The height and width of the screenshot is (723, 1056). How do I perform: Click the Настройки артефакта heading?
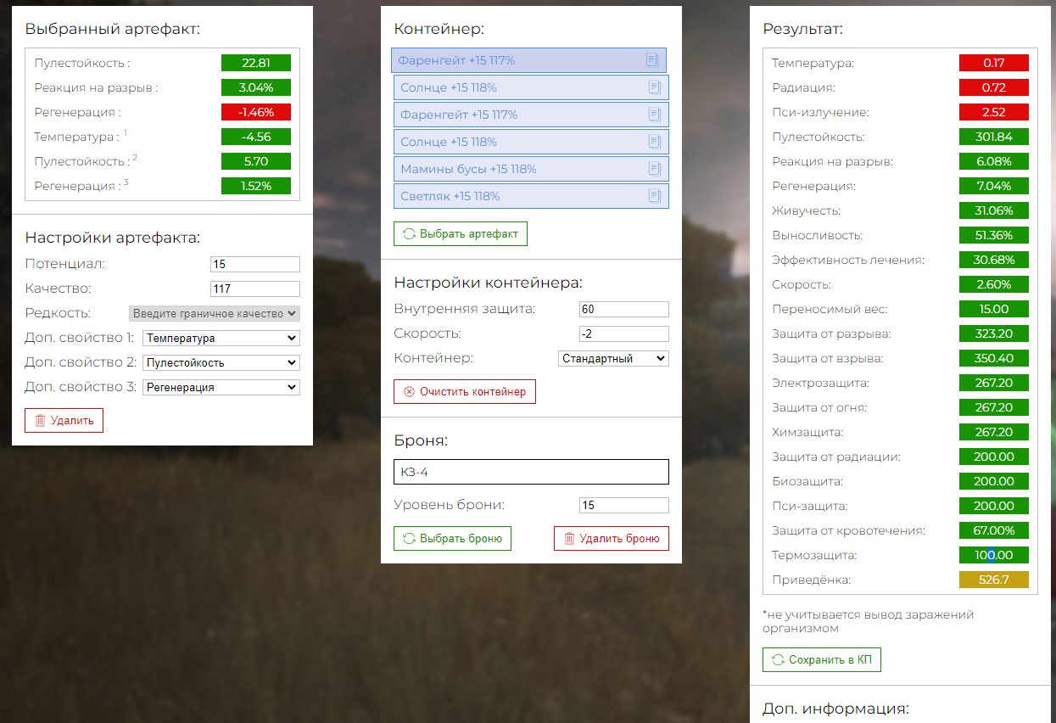(112, 238)
